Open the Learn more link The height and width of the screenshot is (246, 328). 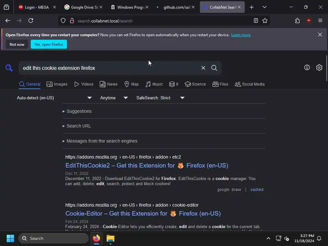tap(241, 35)
